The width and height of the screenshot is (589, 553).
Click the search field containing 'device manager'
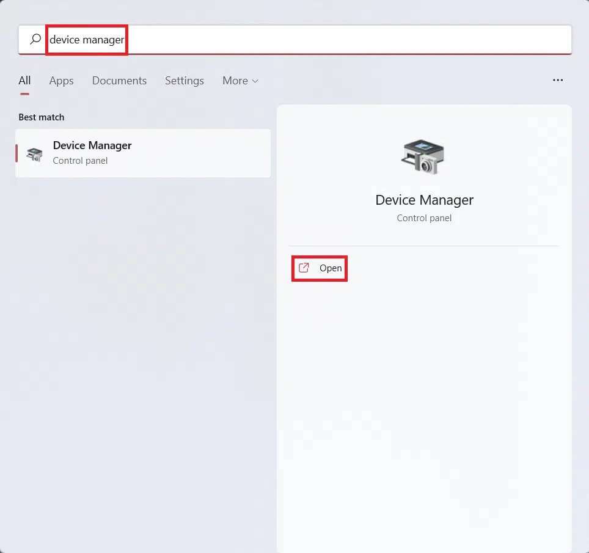[295, 40]
